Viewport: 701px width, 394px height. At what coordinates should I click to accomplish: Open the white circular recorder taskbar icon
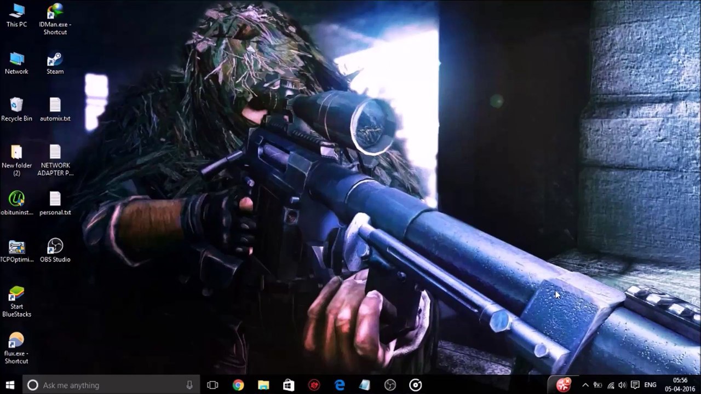[416, 385]
